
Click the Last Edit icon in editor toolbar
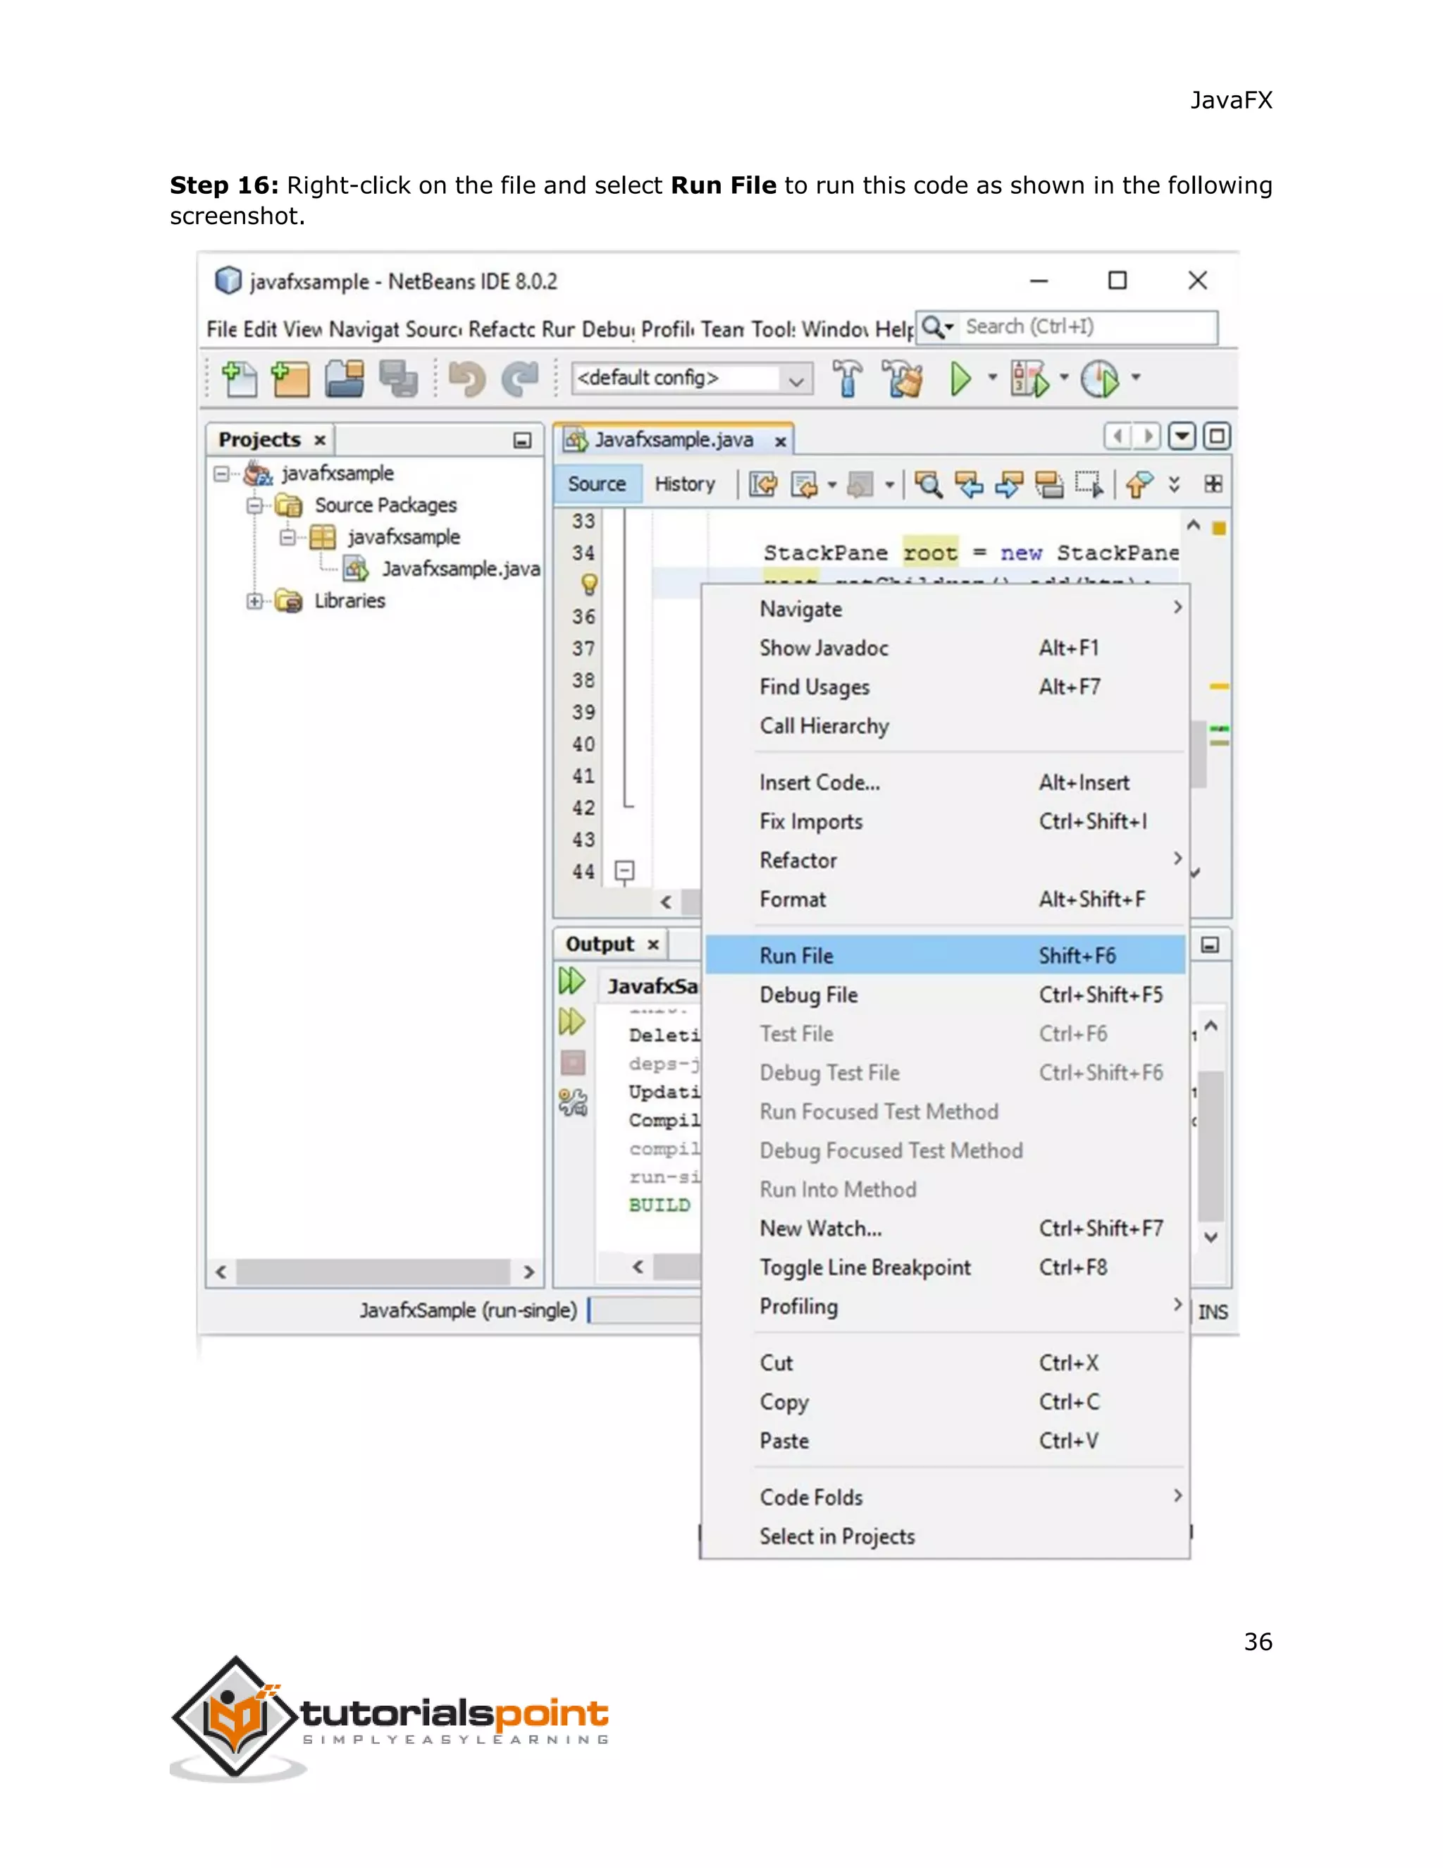[x=762, y=485]
